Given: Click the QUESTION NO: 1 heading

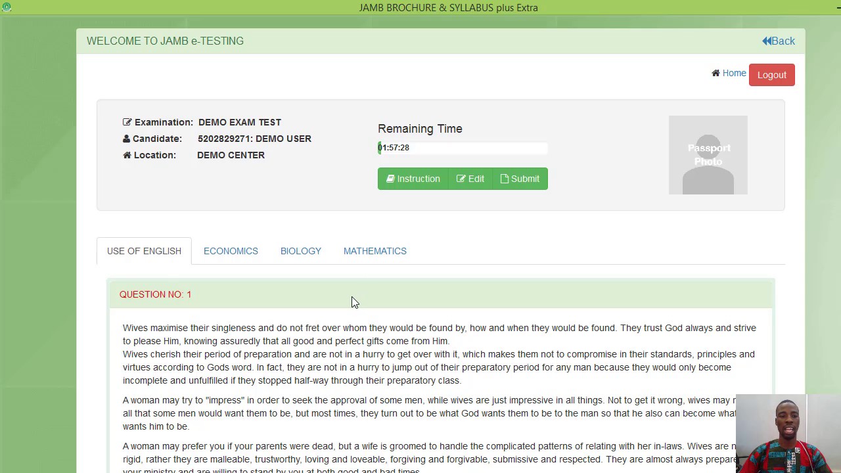Looking at the screenshot, I should click(156, 294).
